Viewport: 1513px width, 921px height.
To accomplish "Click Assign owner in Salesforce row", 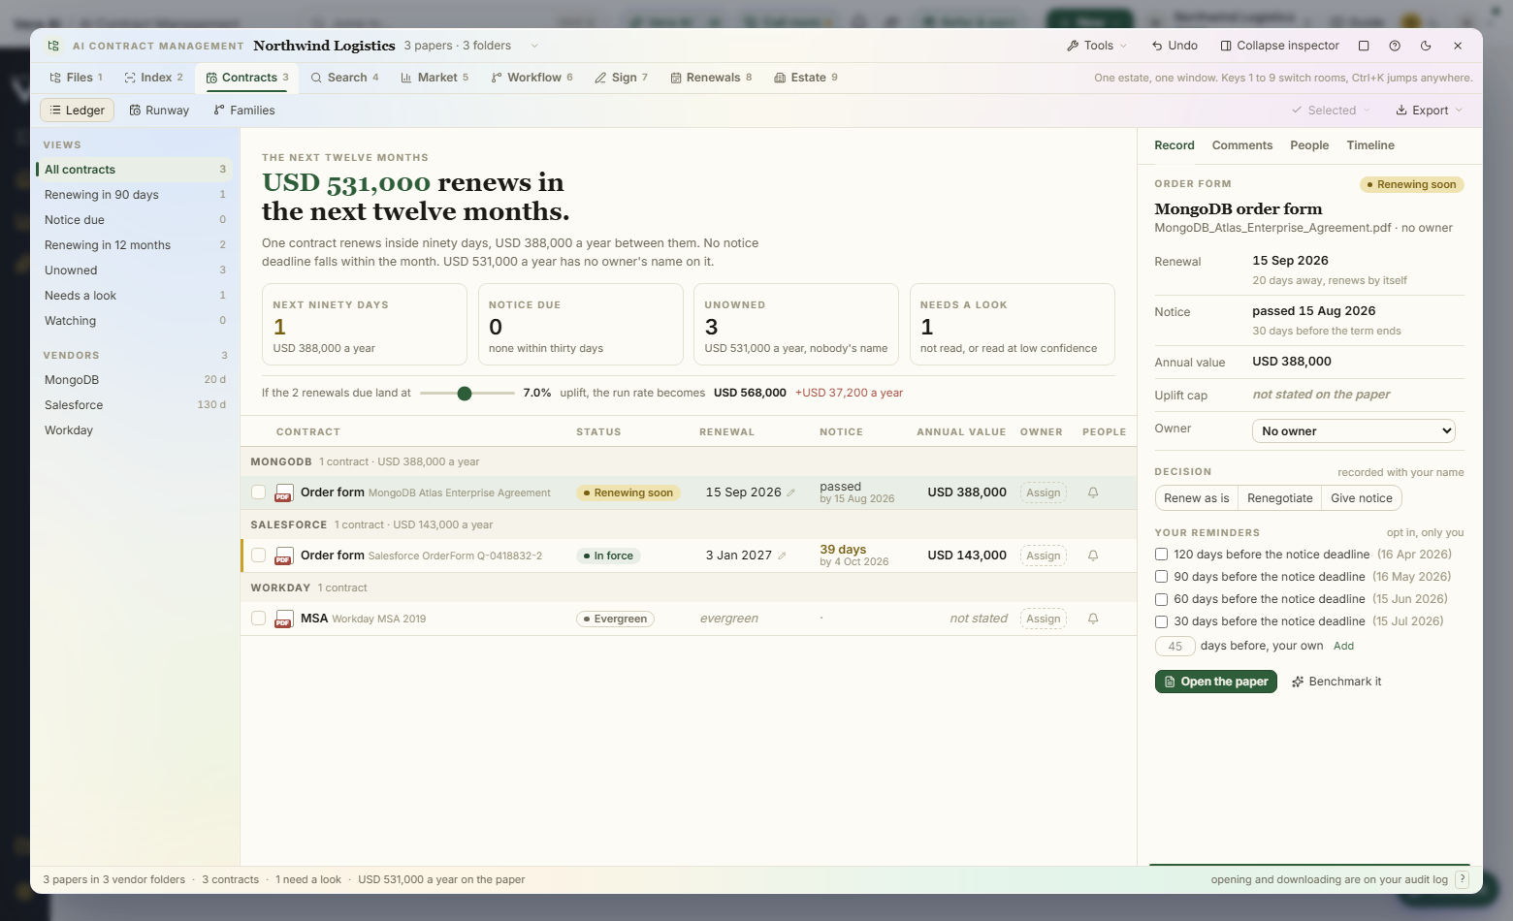I will (1043, 556).
